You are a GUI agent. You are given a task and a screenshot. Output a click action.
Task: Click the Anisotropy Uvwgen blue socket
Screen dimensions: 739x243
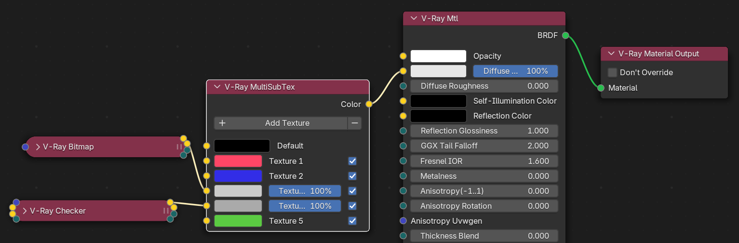(x=403, y=221)
